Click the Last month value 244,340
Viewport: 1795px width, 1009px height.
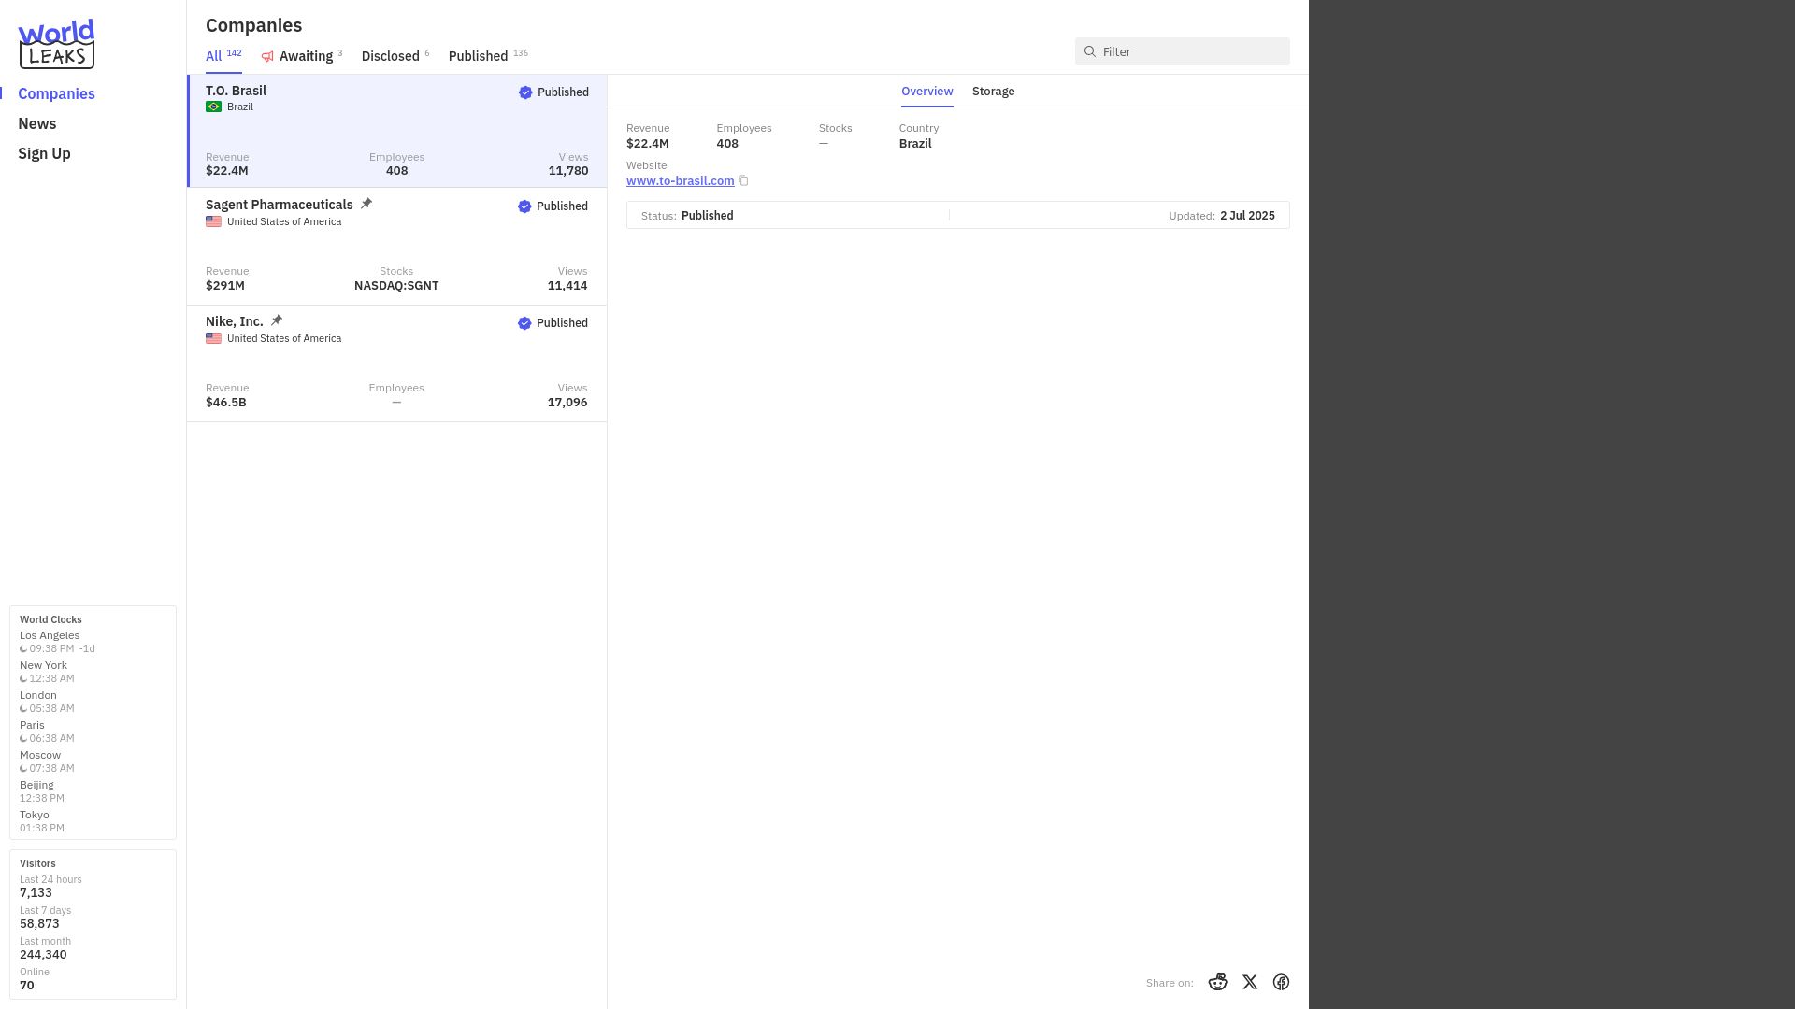(43, 955)
